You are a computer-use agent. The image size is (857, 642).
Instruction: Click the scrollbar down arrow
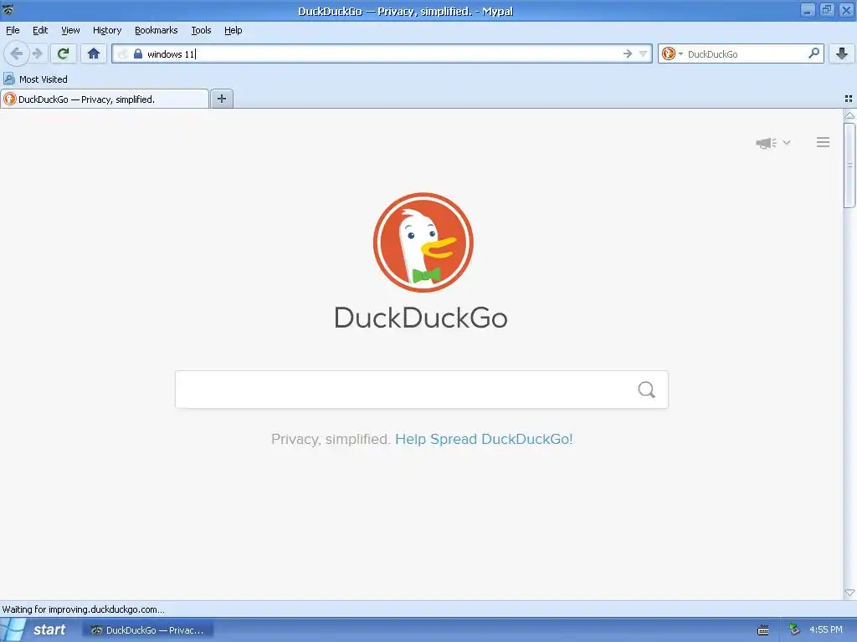[x=849, y=593]
